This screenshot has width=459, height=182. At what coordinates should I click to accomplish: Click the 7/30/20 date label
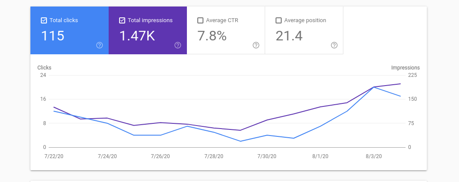(x=267, y=156)
